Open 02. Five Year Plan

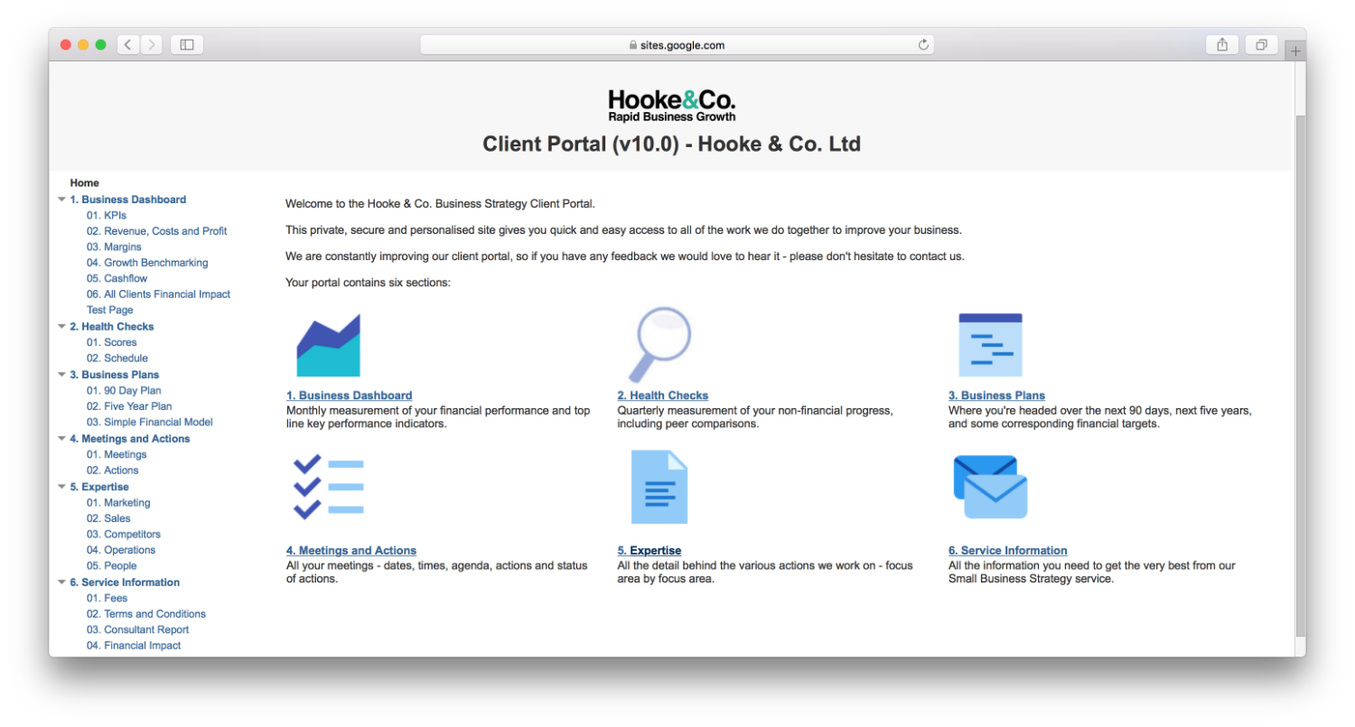click(129, 406)
